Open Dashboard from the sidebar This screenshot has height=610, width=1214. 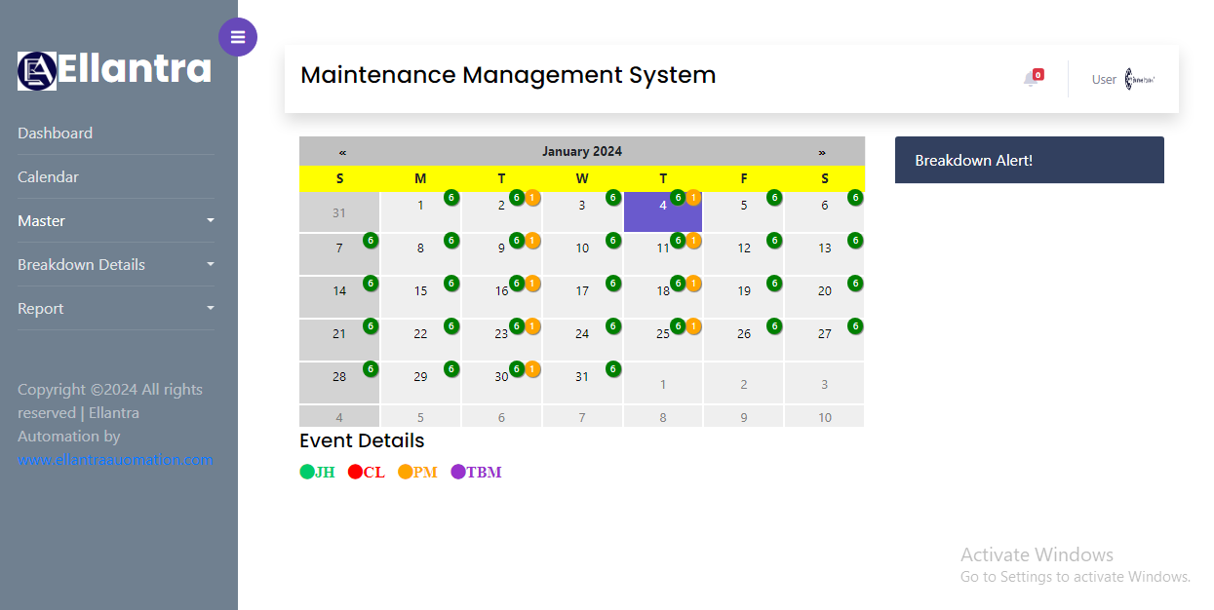click(56, 133)
